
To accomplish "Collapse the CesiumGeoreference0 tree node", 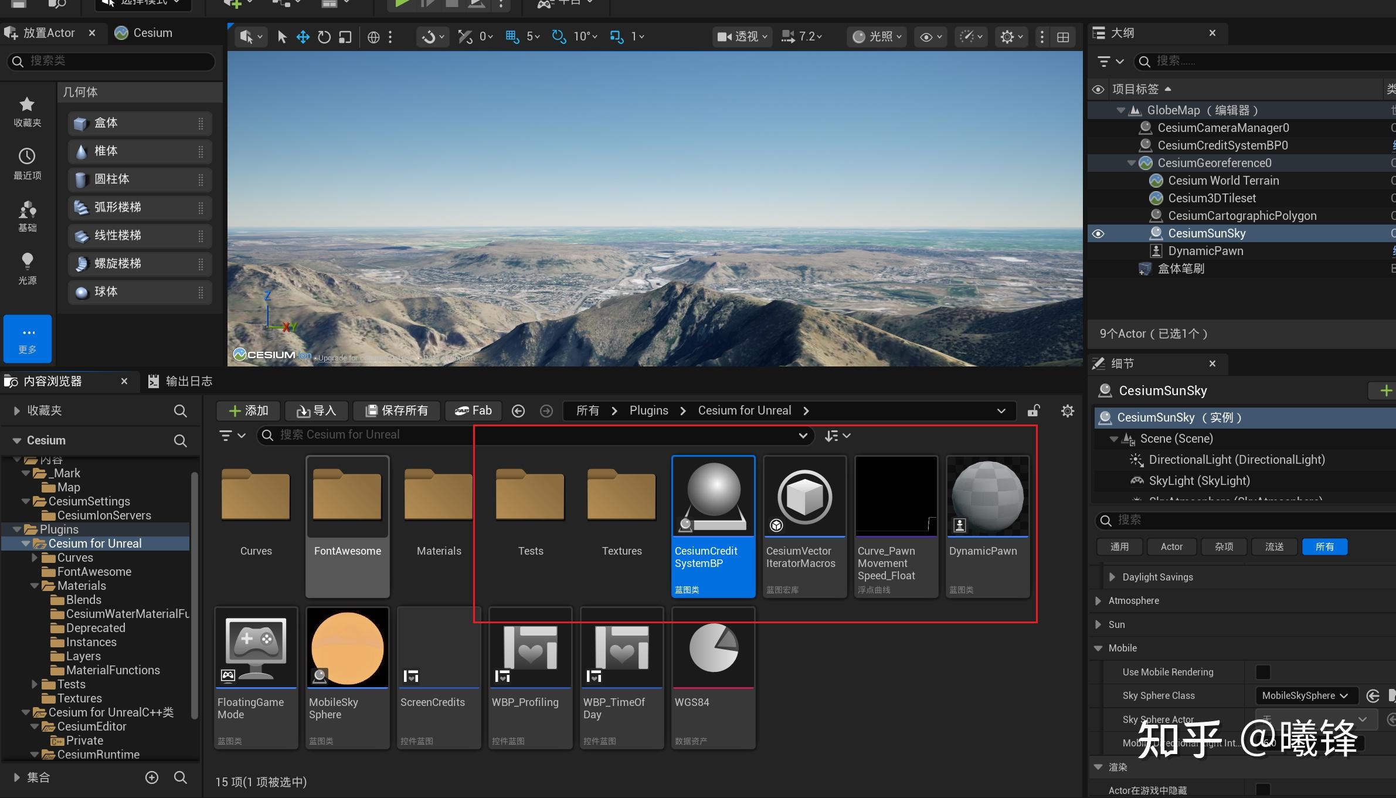I will (1131, 163).
